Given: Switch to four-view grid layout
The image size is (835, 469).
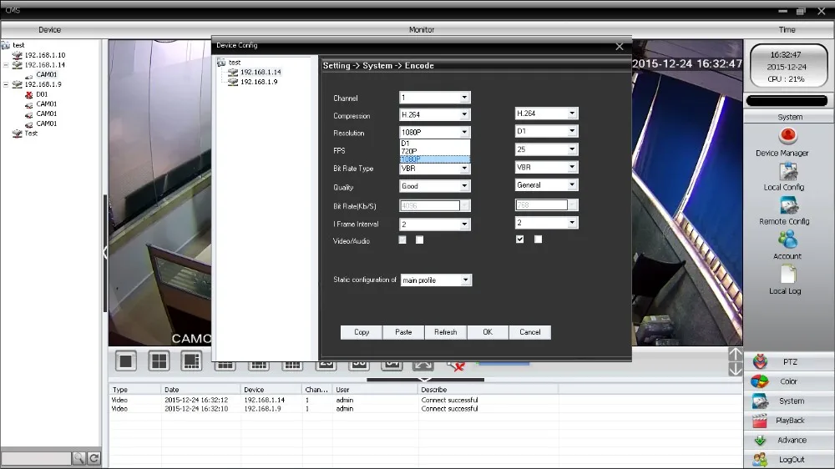Looking at the screenshot, I should (x=159, y=361).
